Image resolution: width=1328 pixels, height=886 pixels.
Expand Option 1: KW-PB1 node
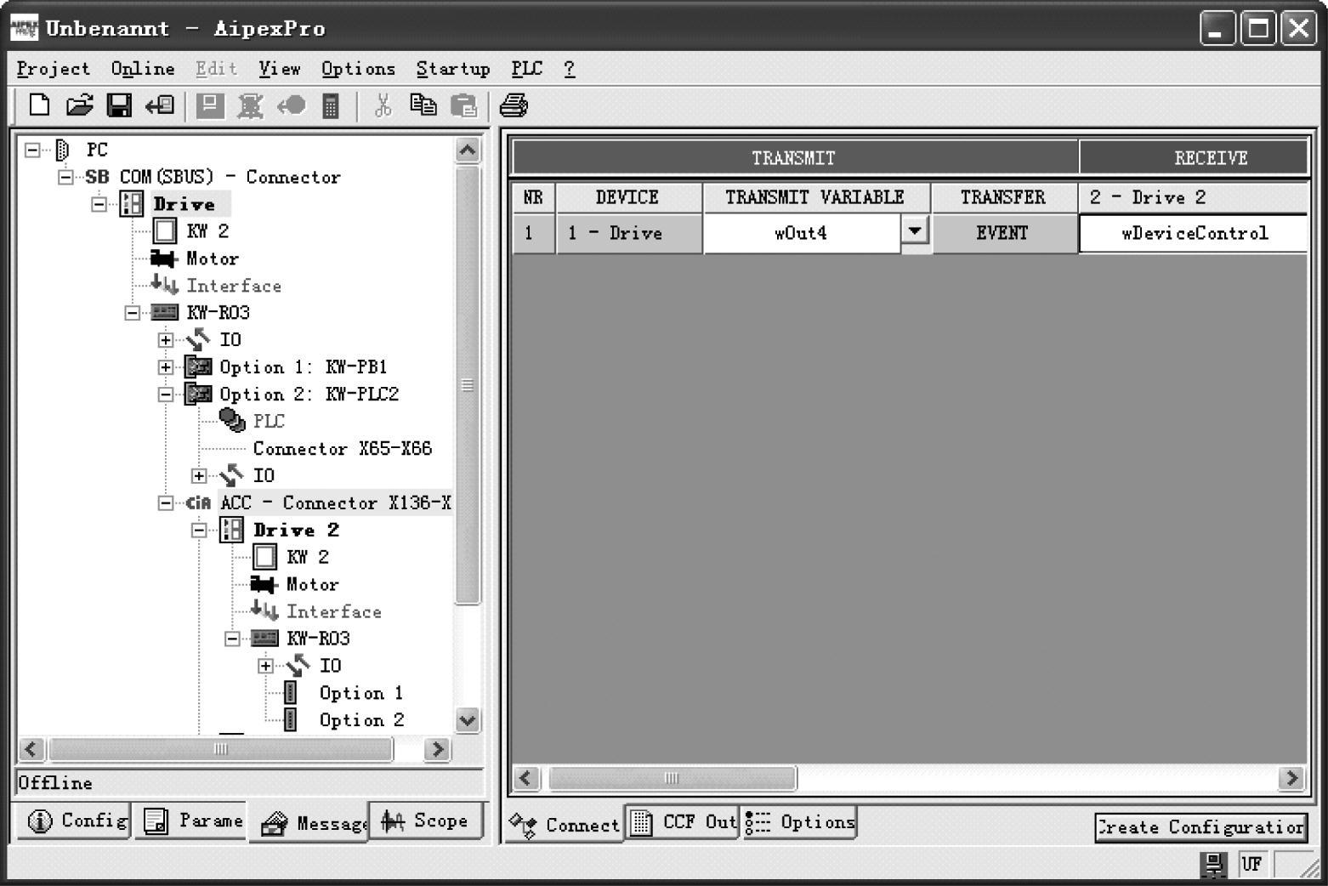click(166, 367)
